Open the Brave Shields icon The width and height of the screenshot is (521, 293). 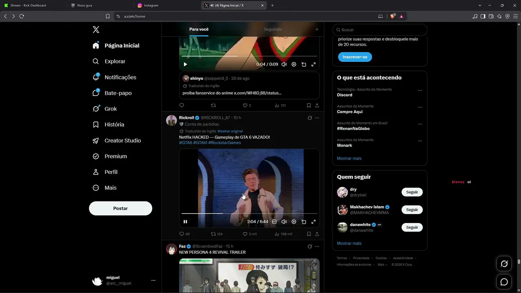[x=392, y=16]
